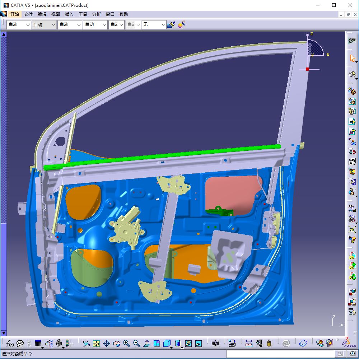Expand the 无 dropdown list
This screenshot has width=359, height=359.
(x=163, y=24)
